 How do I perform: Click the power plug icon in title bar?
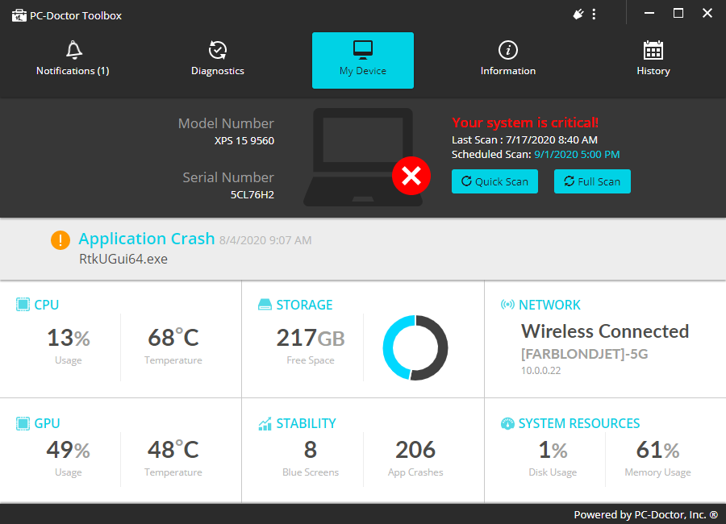[578, 15]
